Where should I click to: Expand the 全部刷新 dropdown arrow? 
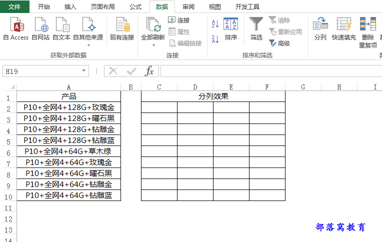153,45
